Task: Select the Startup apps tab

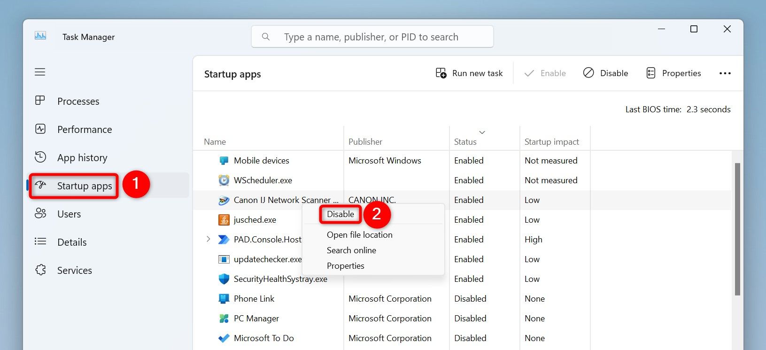Action: click(x=84, y=186)
